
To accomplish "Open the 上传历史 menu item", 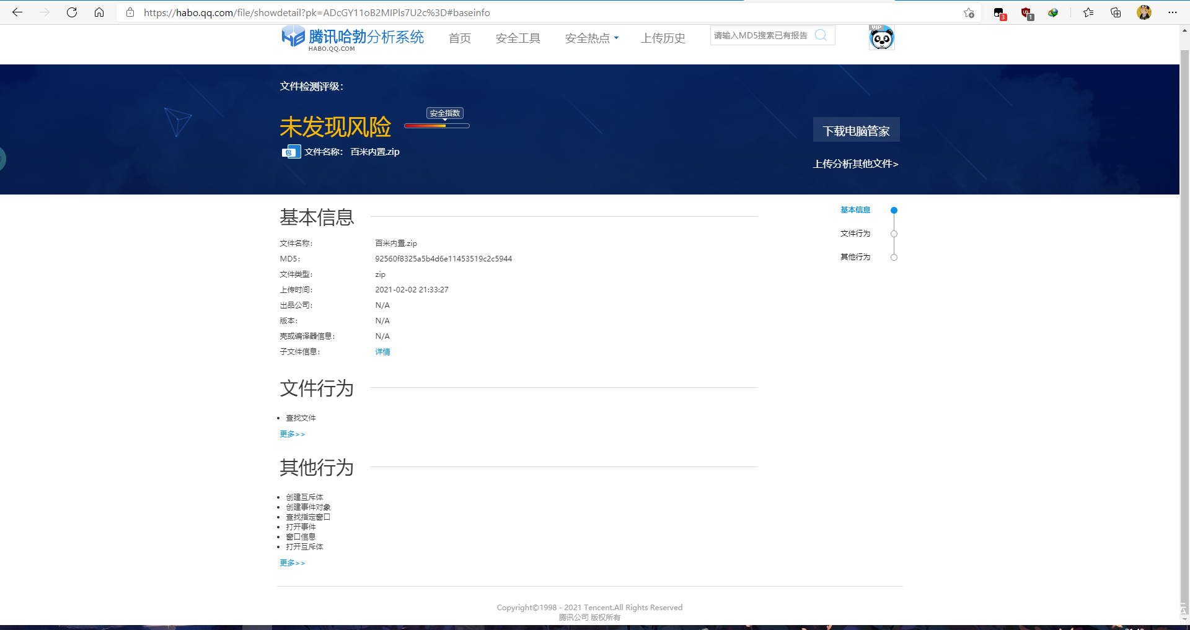I will (663, 38).
